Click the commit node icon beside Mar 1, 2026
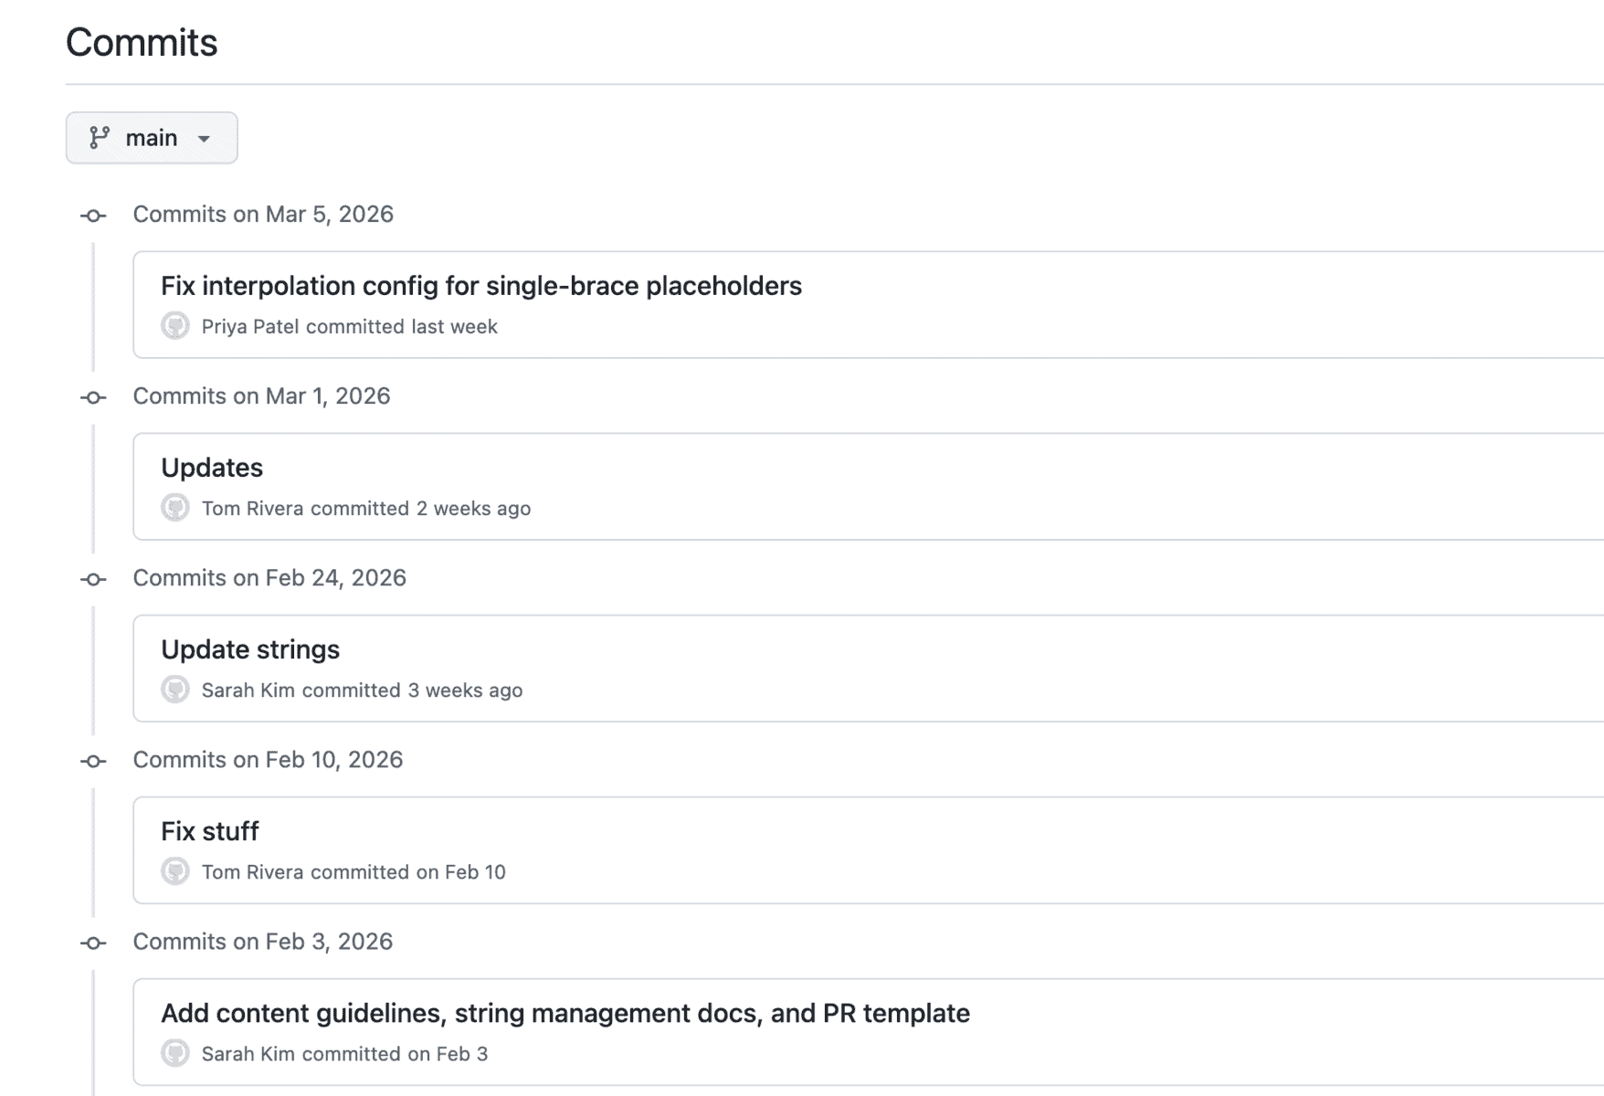1604x1096 pixels. [92, 396]
